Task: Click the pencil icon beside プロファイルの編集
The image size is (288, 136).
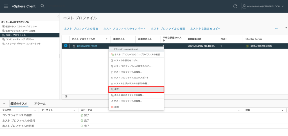Action: point(112,101)
